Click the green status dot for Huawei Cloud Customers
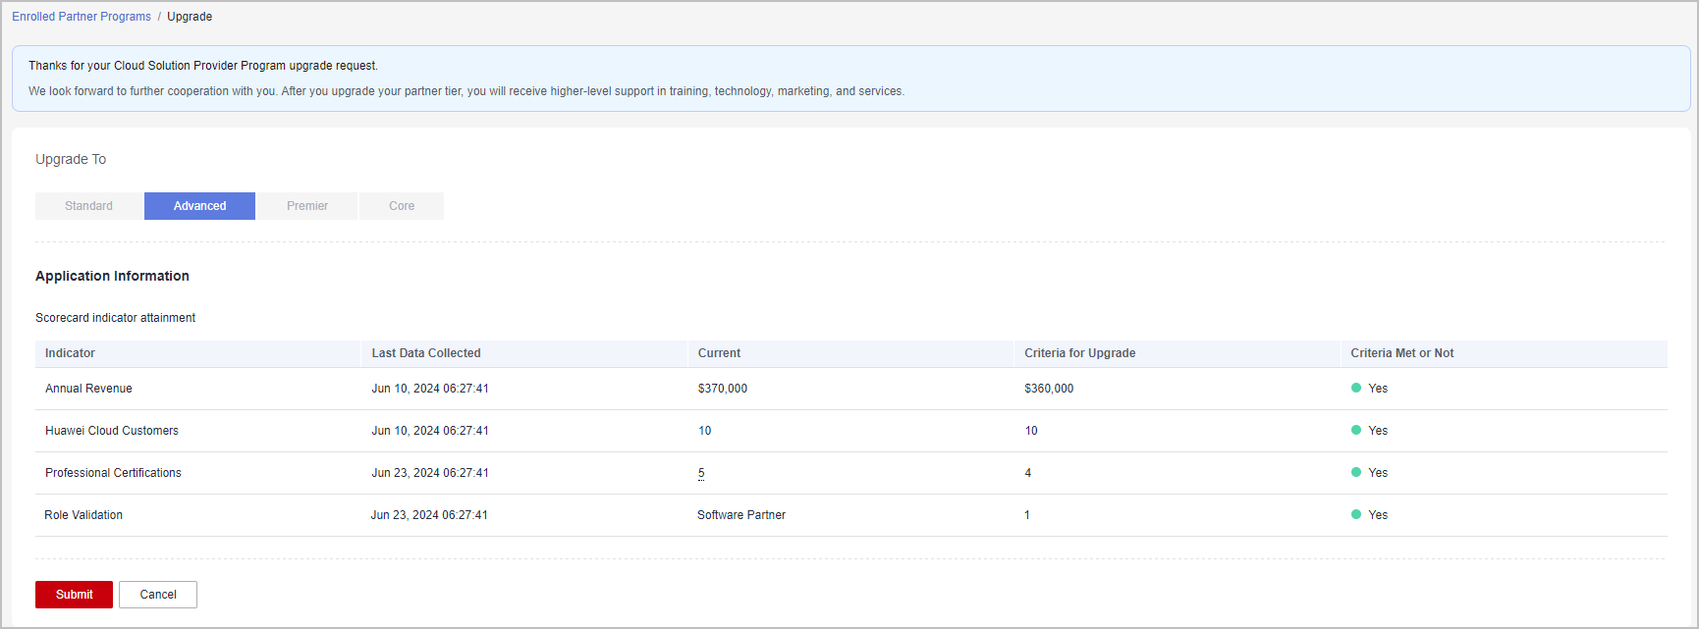This screenshot has width=1699, height=629. pyautogui.click(x=1356, y=430)
